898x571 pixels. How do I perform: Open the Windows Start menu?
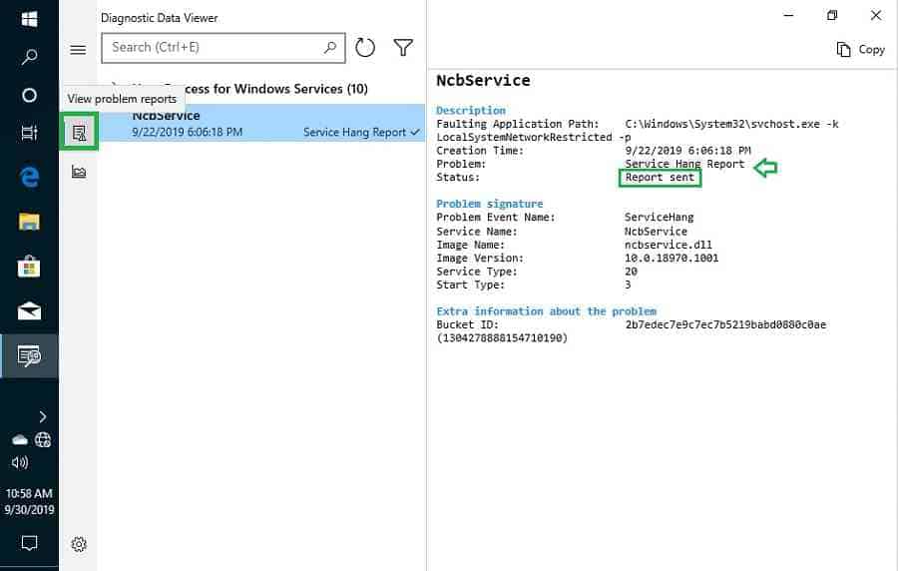pyautogui.click(x=29, y=19)
